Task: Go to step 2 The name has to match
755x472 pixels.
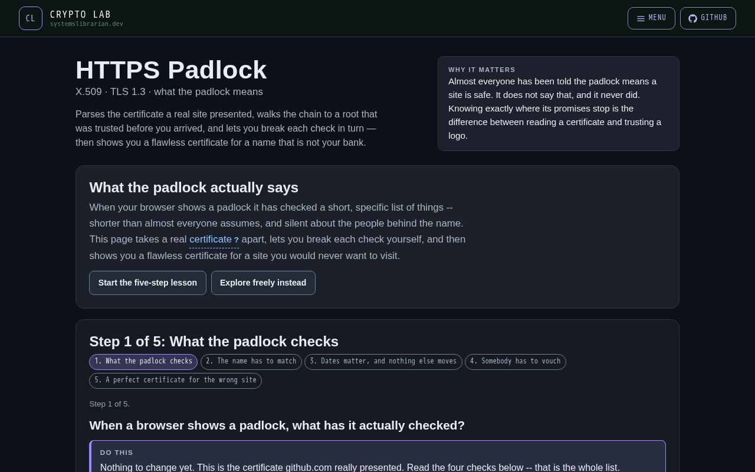Action: 251,362
